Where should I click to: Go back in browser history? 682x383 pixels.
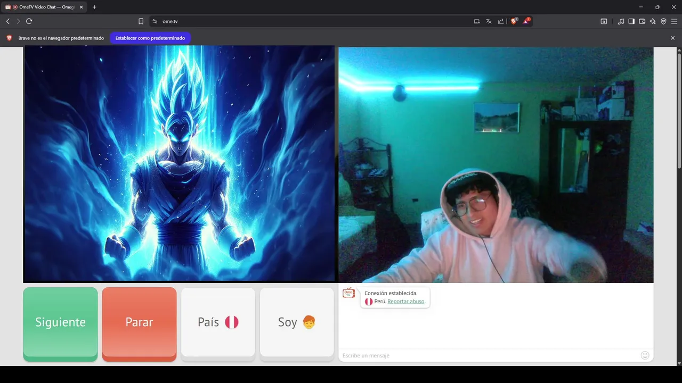click(8, 21)
